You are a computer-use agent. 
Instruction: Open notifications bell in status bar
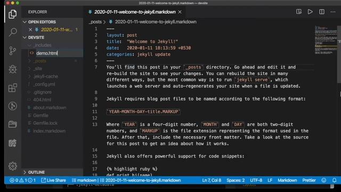[x=334, y=180]
